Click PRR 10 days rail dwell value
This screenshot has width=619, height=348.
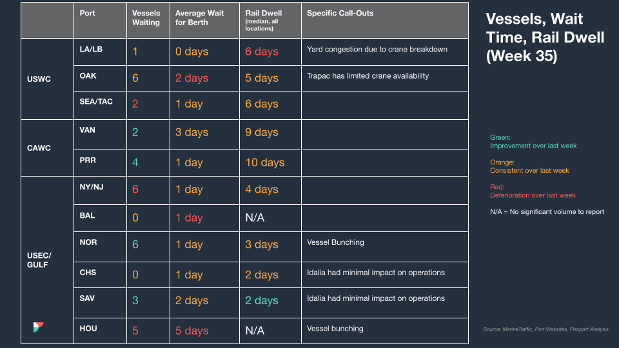pyautogui.click(x=264, y=162)
